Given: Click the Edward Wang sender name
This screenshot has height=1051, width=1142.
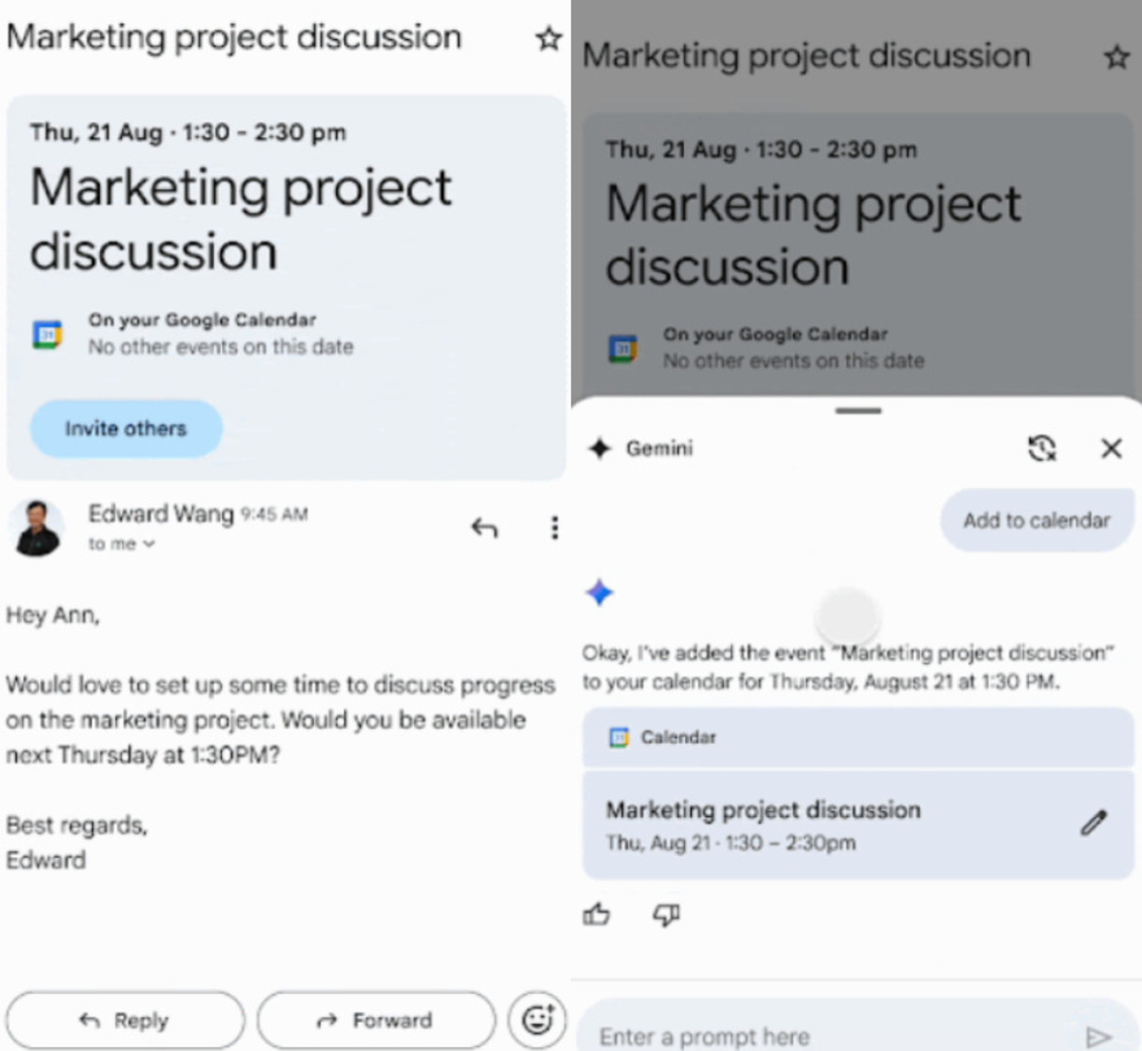Looking at the screenshot, I should 161,514.
